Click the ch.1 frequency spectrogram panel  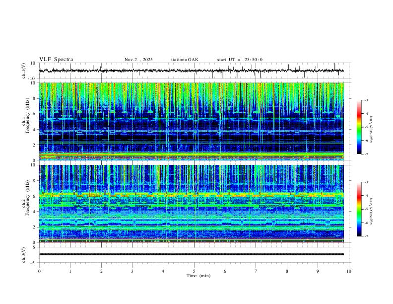click(x=191, y=121)
